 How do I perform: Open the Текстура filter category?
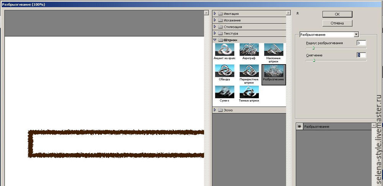(x=215, y=34)
